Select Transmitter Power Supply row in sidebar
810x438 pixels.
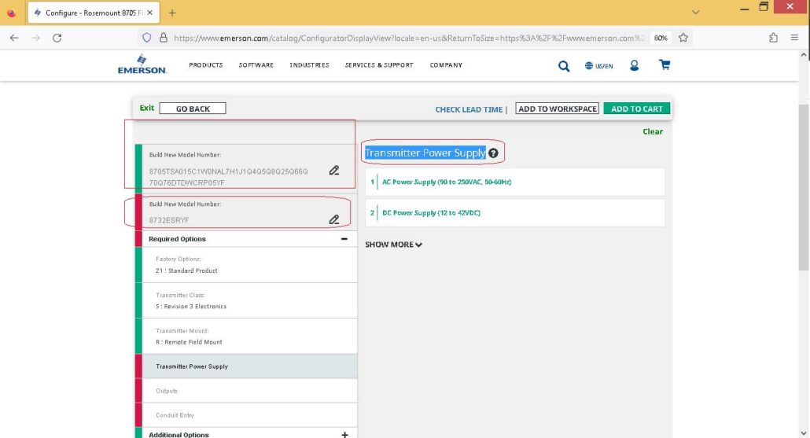pyautogui.click(x=249, y=366)
